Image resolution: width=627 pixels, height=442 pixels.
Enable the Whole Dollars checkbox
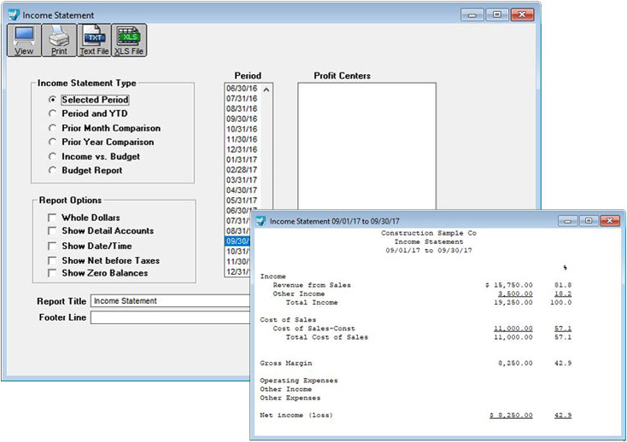pos(53,218)
